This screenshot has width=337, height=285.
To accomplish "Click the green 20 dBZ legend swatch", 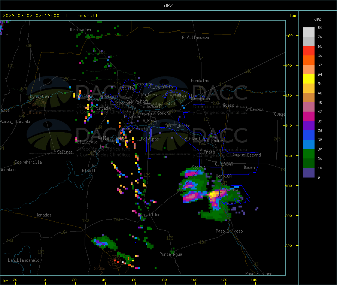I will point(309,154).
